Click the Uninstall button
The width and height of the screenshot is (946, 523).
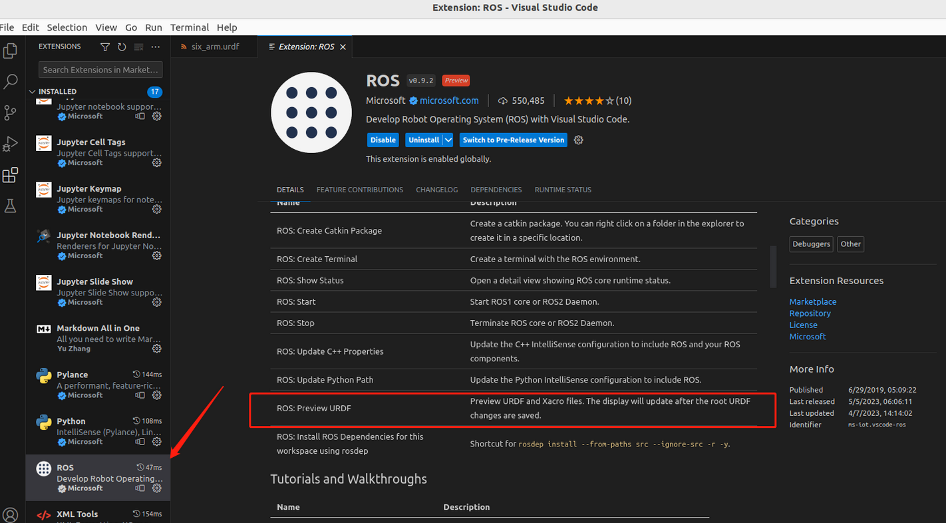[x=424, y=140]
